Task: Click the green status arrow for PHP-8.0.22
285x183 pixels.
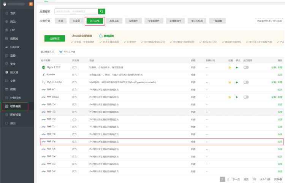Action: pyautogui.click(x=237, y=97)
